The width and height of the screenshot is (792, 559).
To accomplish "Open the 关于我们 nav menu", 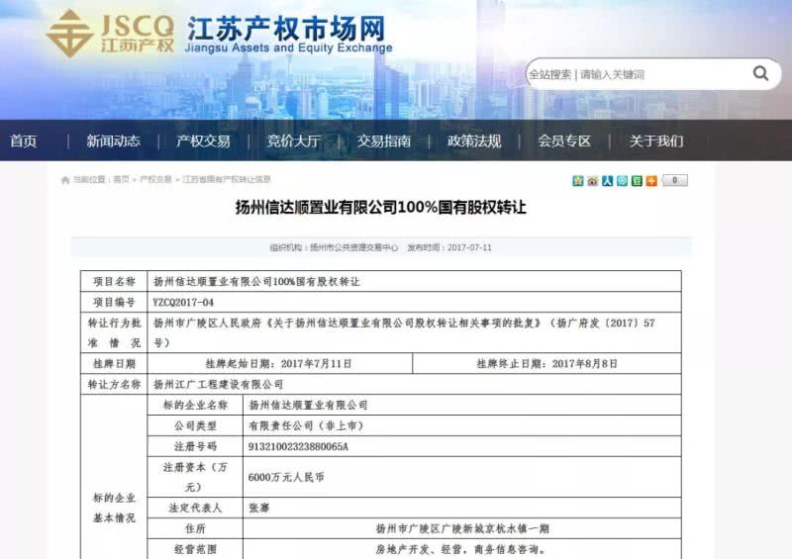I will [655, 140].
